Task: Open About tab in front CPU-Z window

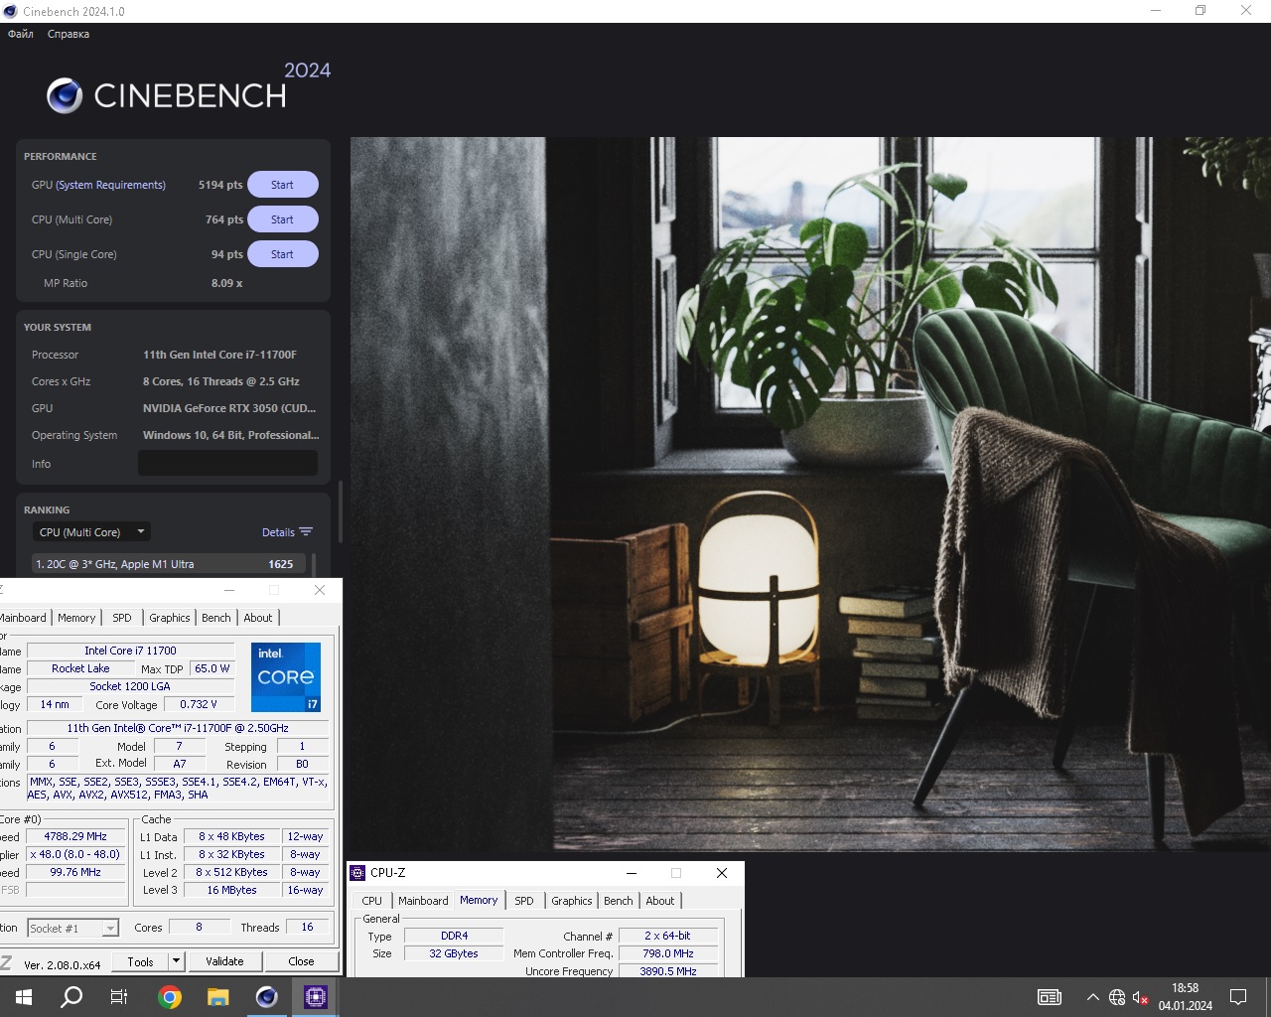Action: tap(660, 901)
